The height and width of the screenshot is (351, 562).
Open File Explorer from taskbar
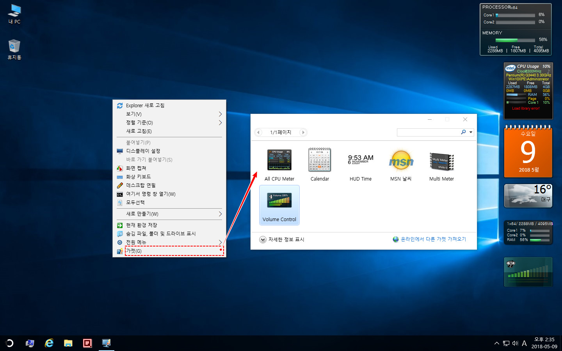click(x=68, y=343)
